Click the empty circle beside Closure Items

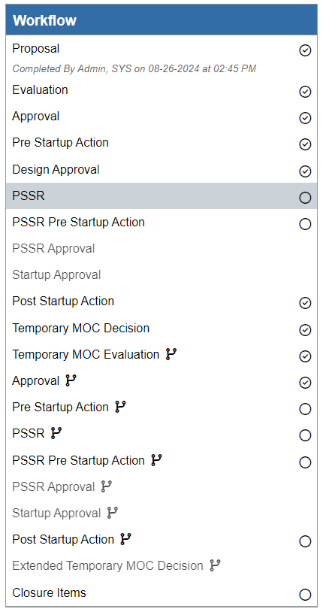[x=305, y=594]
